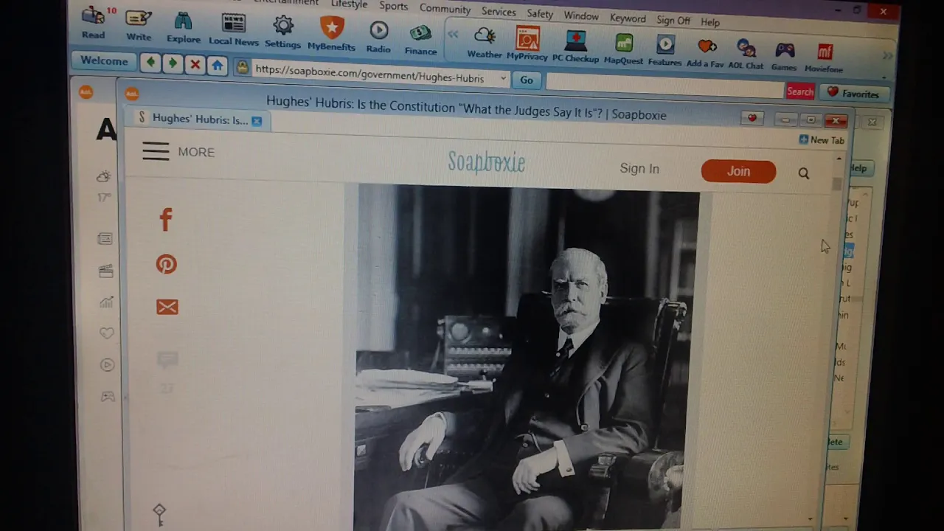Viewport: 944px width, 531px height.
Task: Open the Safety menu
Action: tap(540, 13)
